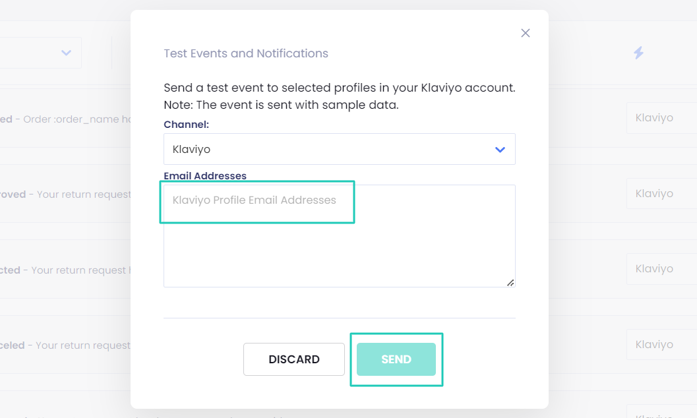This screenshot has height=418, width=697.
Task: Click the SEND button
Action: click(x=396, y=359)
